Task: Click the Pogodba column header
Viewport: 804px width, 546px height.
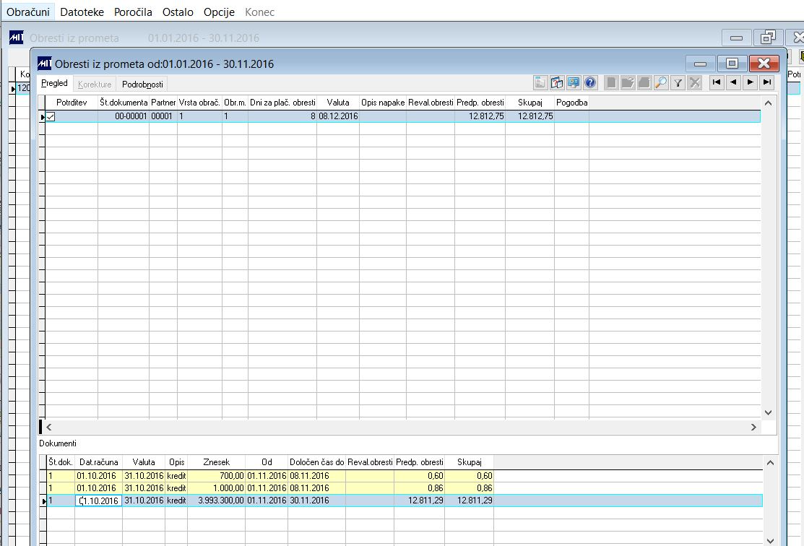Action: tap(571, 103)
